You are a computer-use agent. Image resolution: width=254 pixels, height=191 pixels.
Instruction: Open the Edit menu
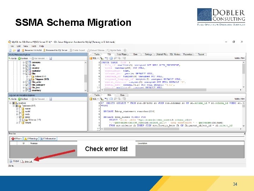click(19, 46)
